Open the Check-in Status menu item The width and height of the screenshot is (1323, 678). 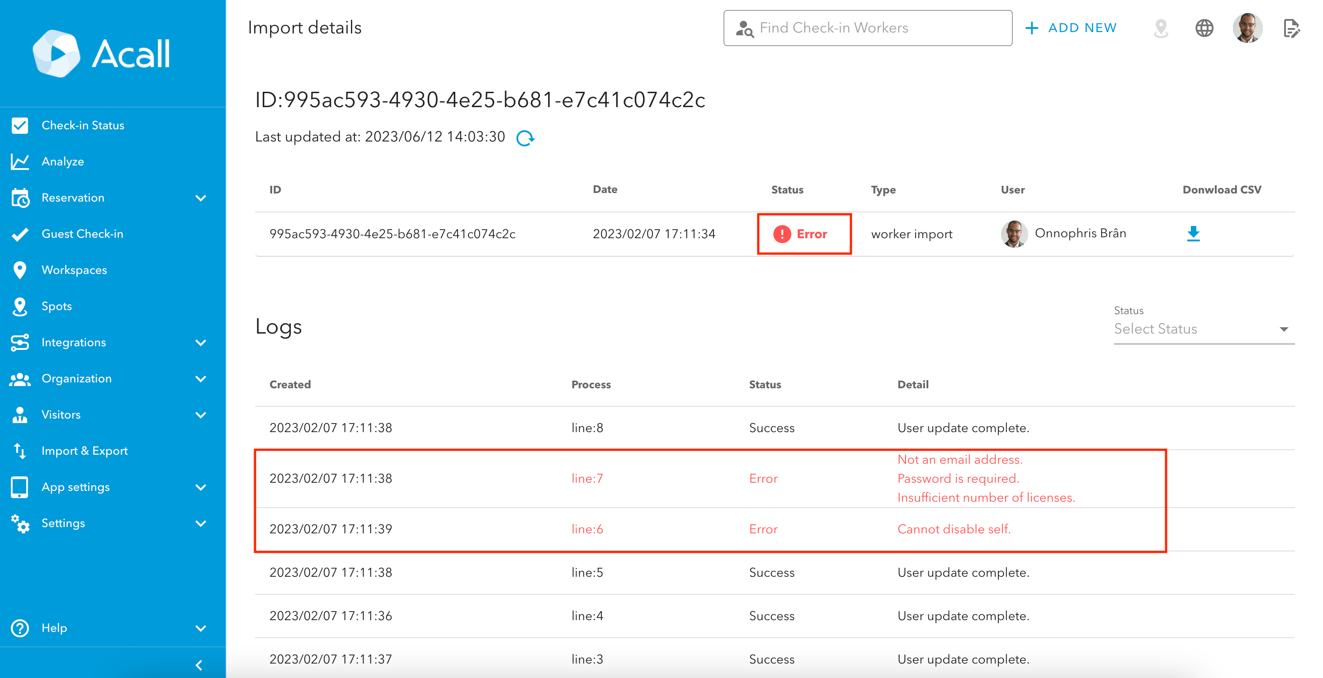coord(113,125)
